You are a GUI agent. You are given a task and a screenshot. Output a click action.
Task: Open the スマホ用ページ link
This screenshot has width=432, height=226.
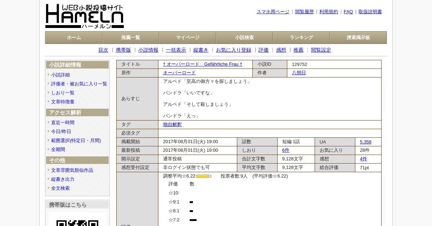click(x=273, y=12)
